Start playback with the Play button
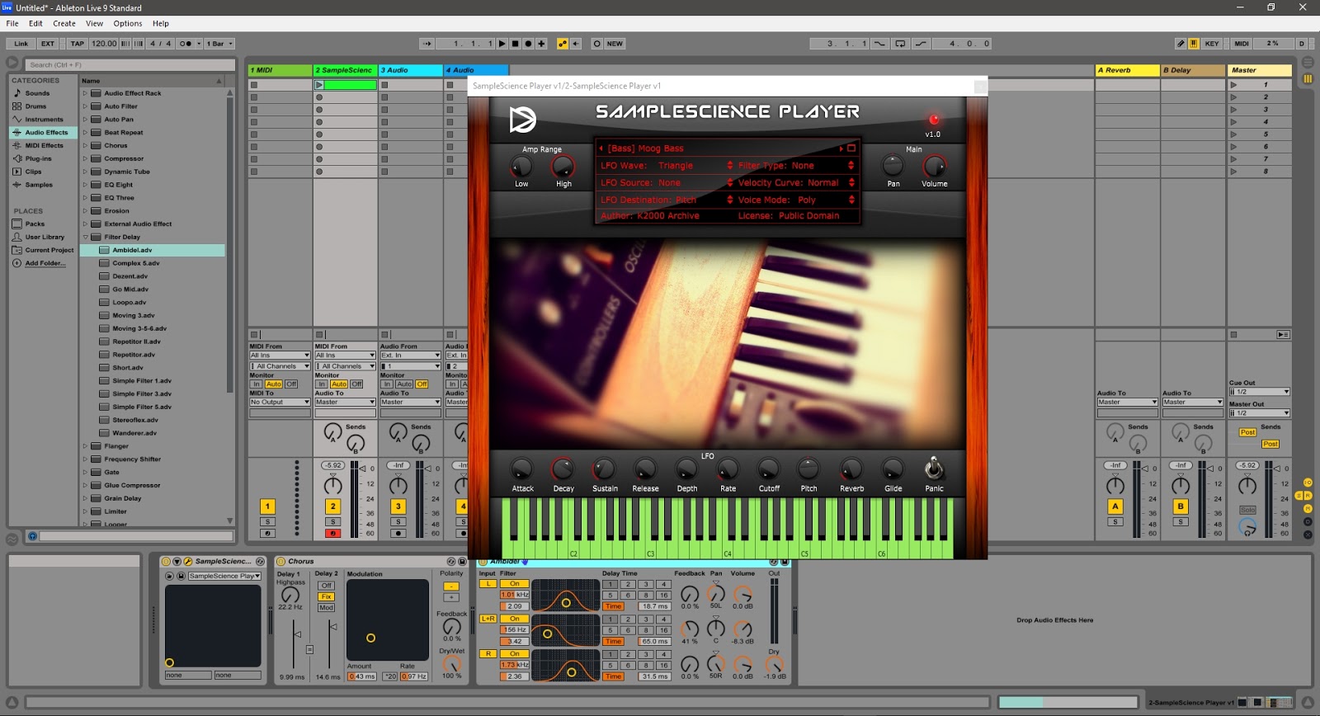 coord(502,44)
